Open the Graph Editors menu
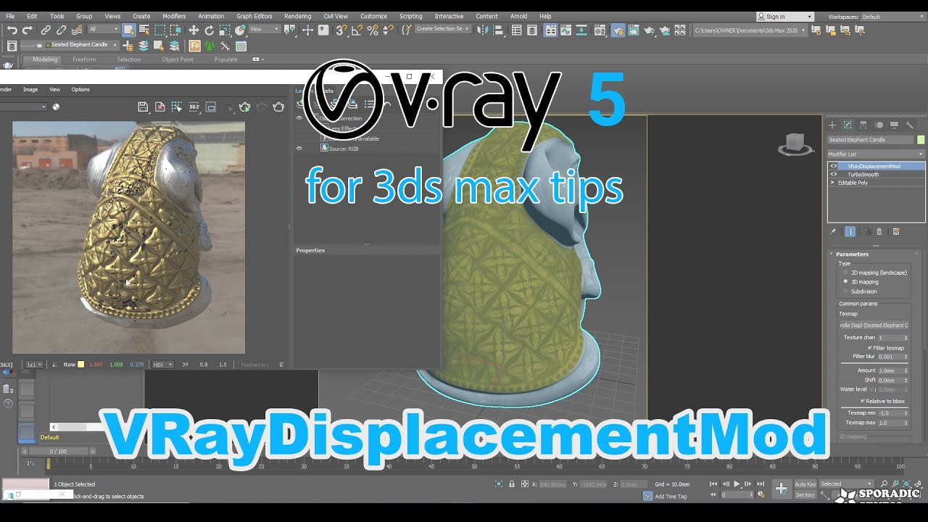 point(254,16)
